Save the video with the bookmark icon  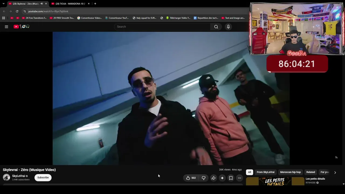(x=231, y=178)
